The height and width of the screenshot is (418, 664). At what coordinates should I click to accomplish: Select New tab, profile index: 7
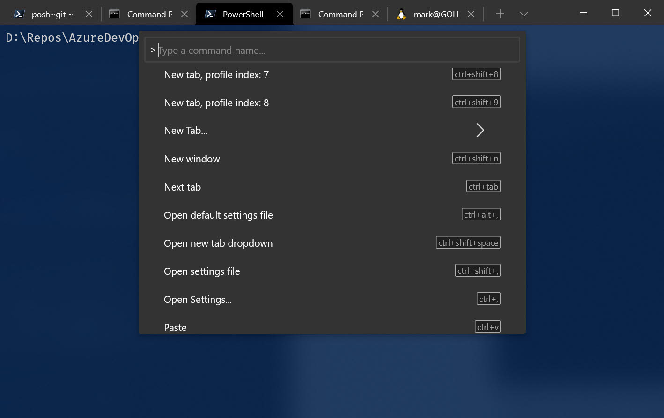pyautogui.click(x=332, y=74)
